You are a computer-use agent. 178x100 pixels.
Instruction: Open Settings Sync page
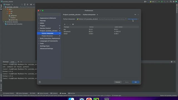[45, 46]
